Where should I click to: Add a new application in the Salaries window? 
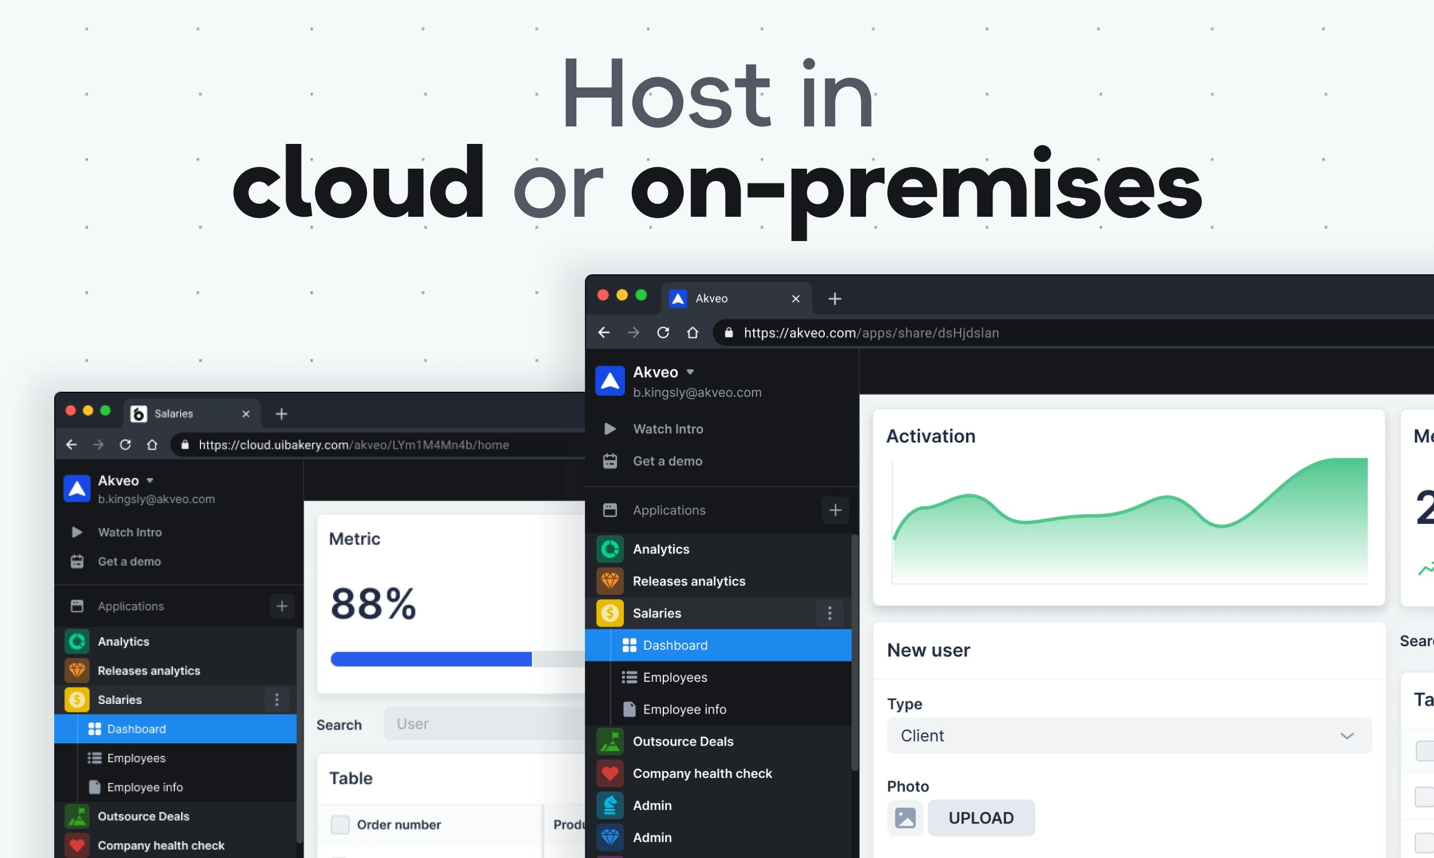click(282, 606)
